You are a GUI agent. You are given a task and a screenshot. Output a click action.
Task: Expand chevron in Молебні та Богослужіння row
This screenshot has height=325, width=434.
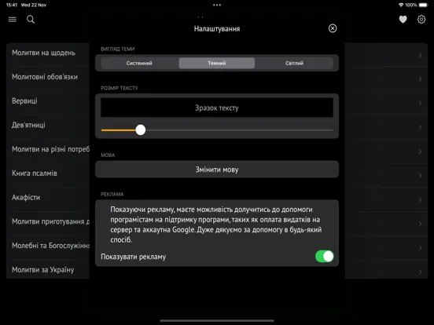click(x=420, y=248)
